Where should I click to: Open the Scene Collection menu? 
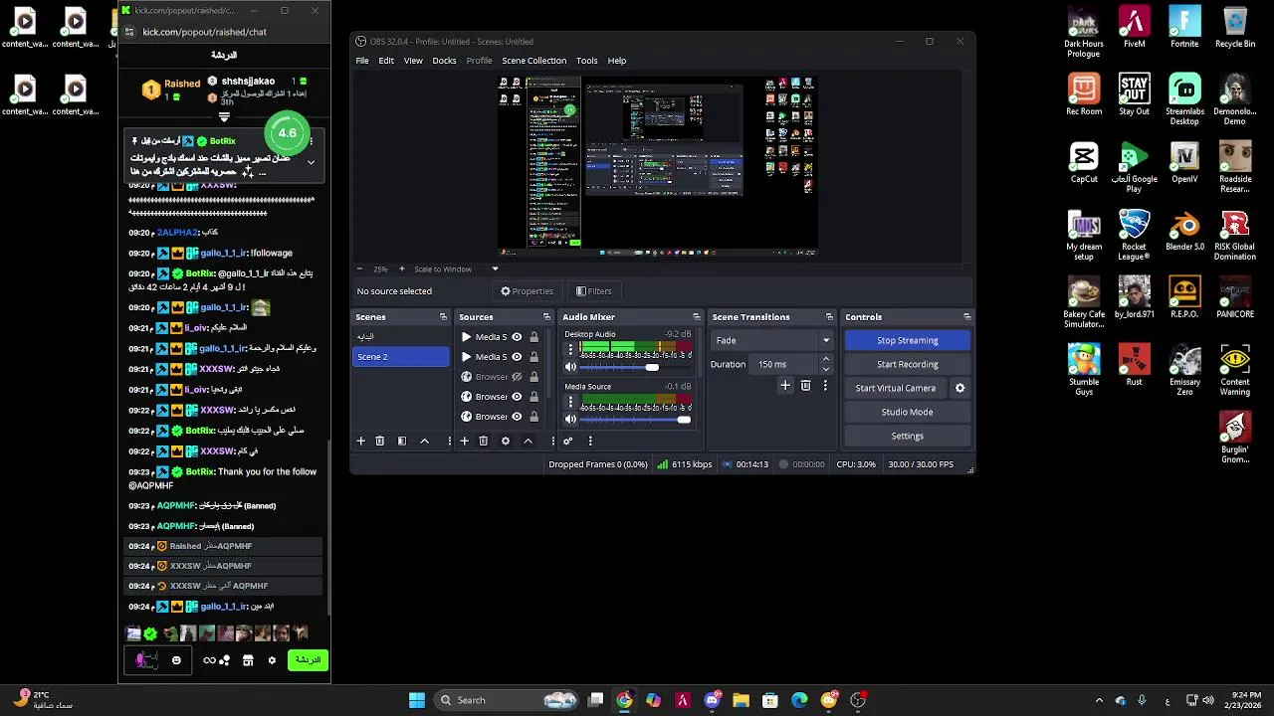533,61
